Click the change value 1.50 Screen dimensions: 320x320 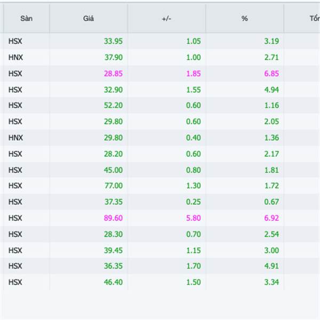(194, 282)
